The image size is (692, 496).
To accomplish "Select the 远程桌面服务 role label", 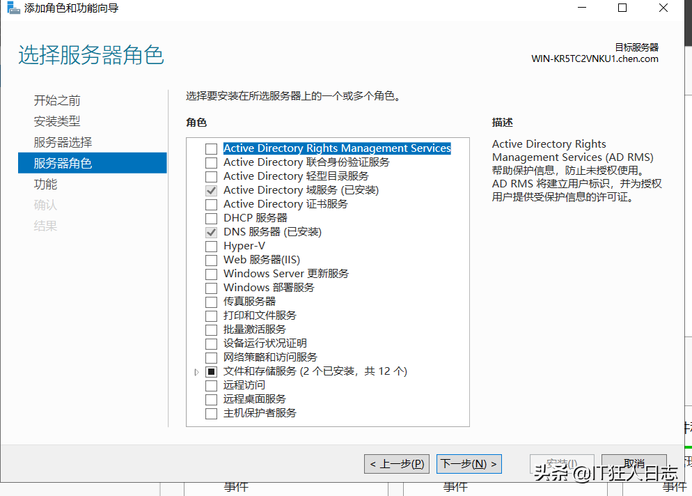I will click(x=255, y=399).
